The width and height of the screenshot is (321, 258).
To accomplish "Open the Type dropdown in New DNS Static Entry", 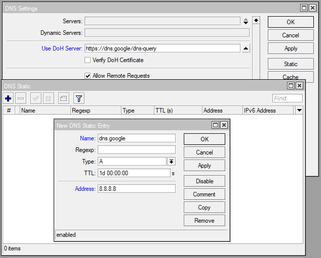I will pos(171,162).
